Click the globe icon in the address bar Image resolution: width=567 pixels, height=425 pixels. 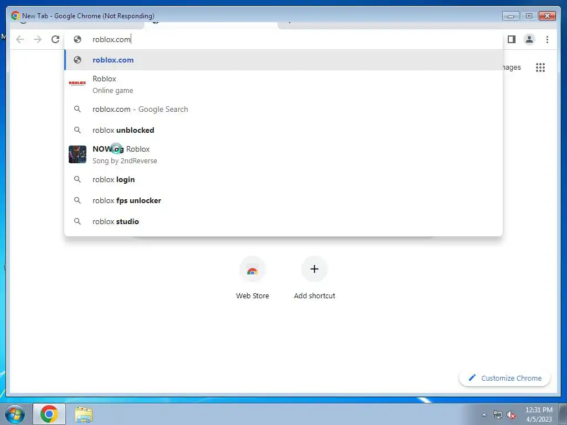(x=78, y=39)
